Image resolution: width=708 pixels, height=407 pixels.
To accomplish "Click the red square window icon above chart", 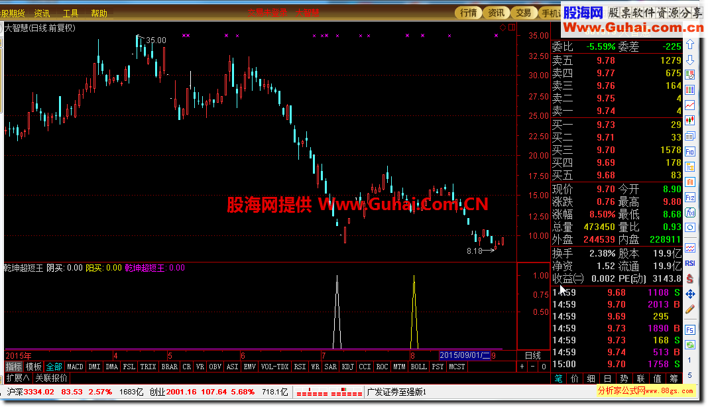I will [x=512, y=27].
